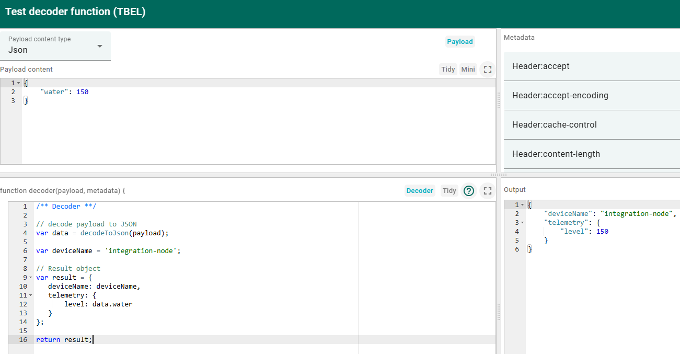Collapse line 1 fold arrow in payload editor

click(x=19, y=83)
